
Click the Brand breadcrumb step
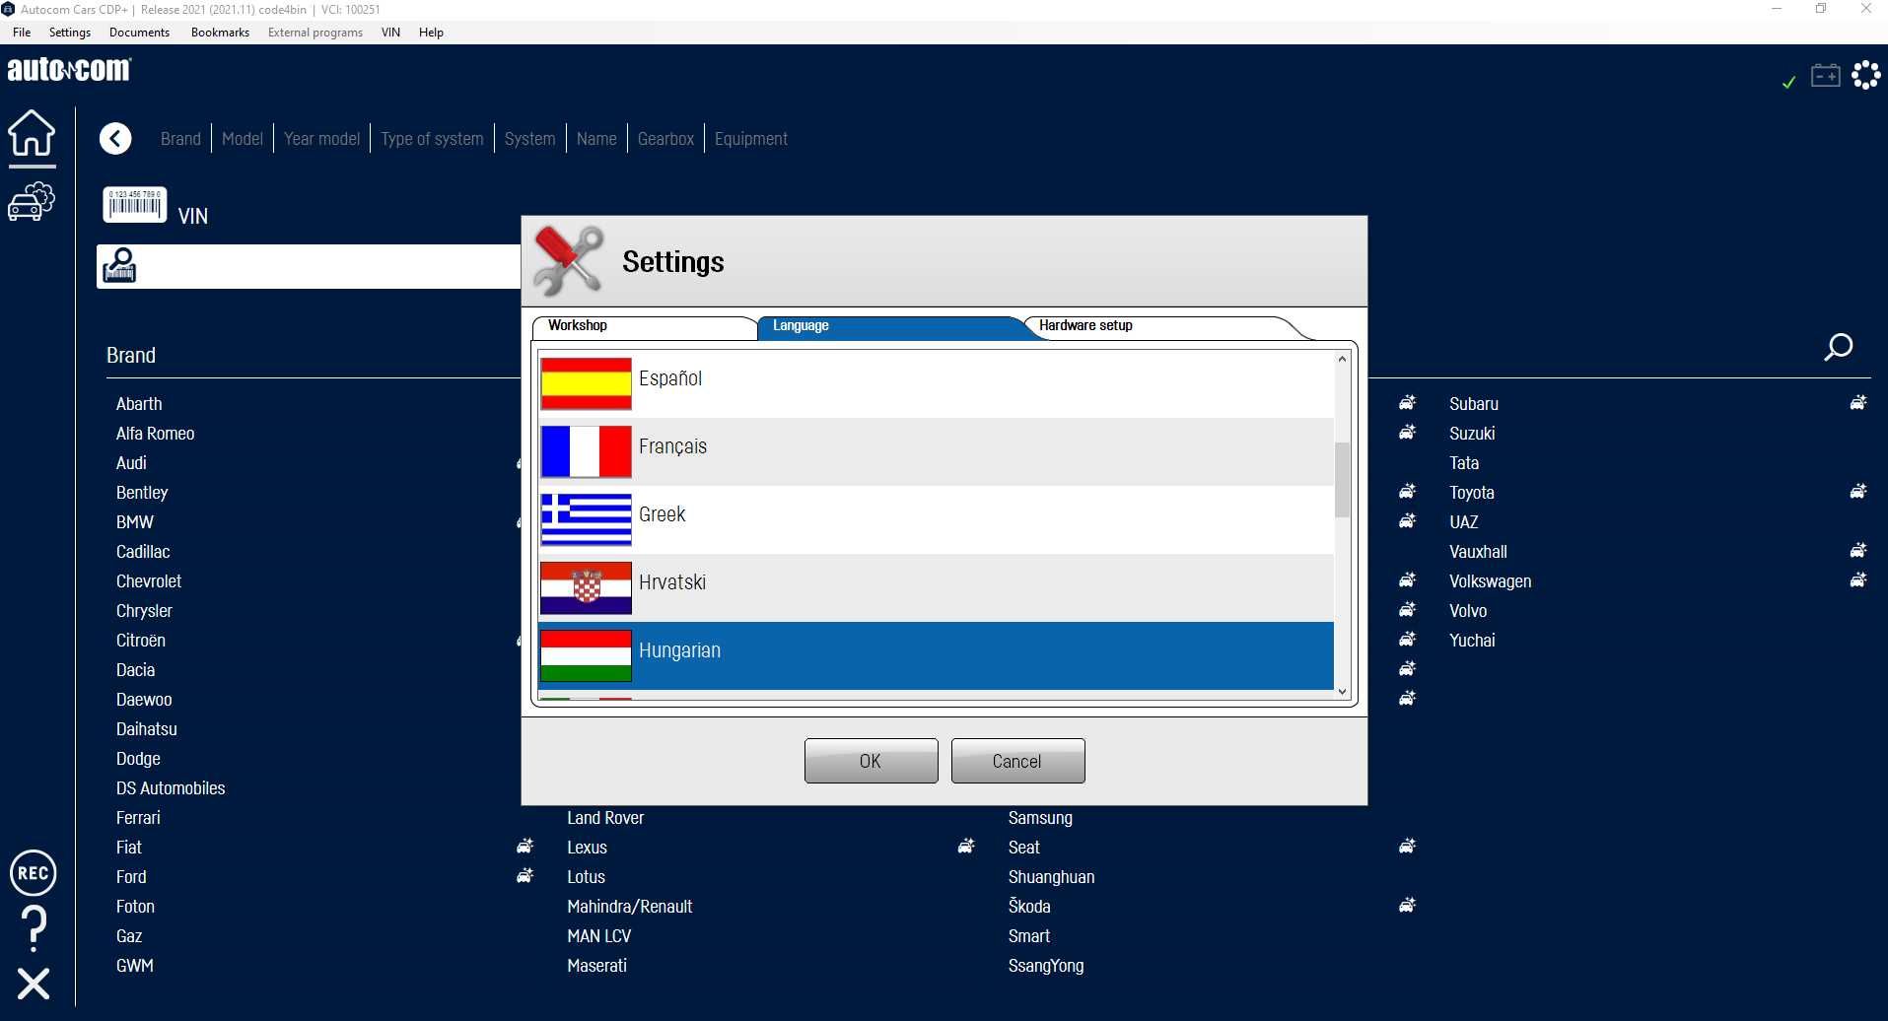180,139
